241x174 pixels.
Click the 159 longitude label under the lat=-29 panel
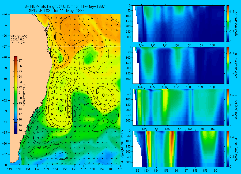[200, 87]
